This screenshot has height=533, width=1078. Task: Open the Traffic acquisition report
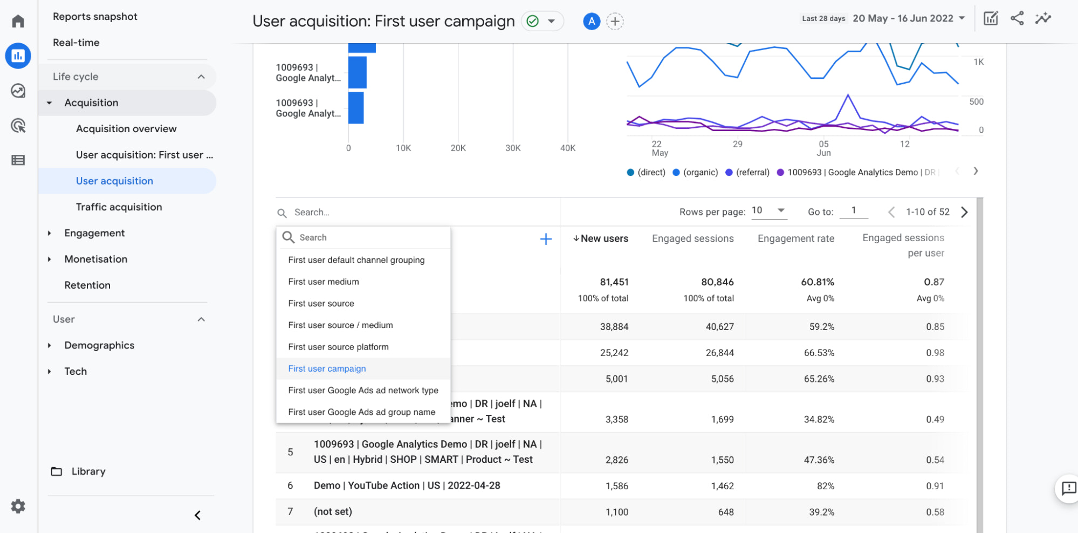(119, 207)
